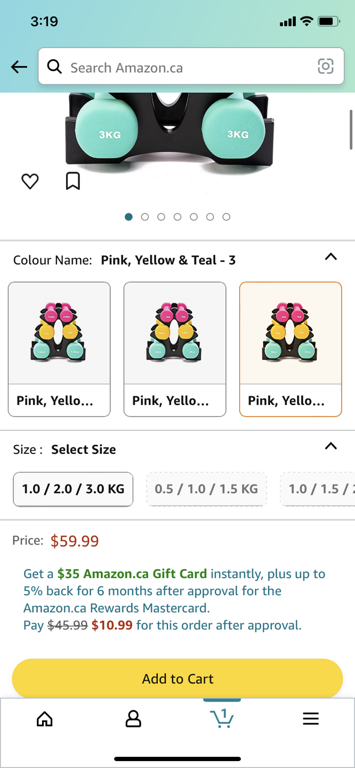
Task: Tap the back arrow icon
Action: [x=19, y=67]
